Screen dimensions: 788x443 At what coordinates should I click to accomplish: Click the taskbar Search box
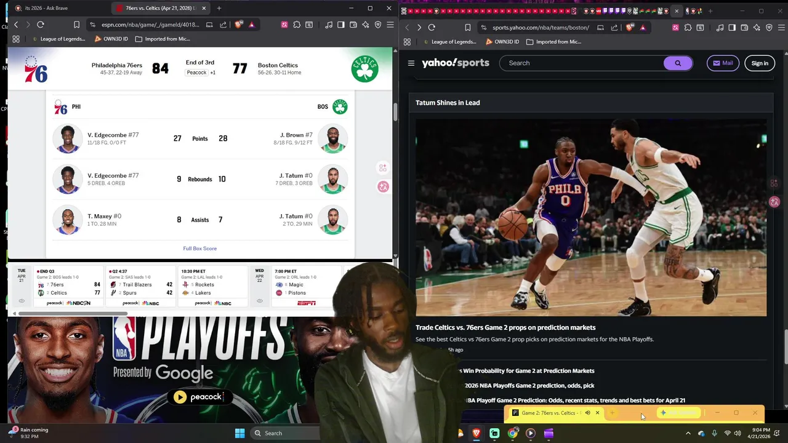285,433
